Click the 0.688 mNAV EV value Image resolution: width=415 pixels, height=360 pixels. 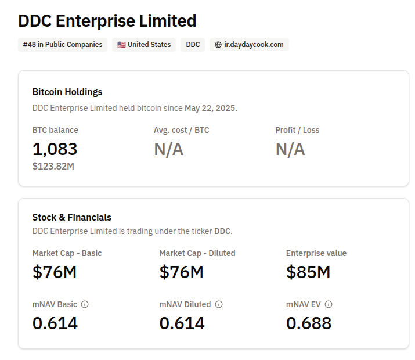click(x=308, y=323)
